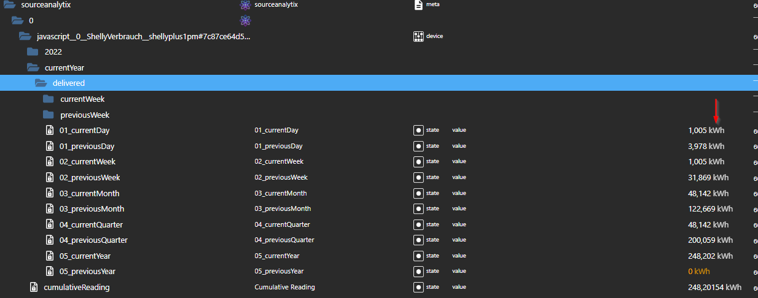Click file icon of 05_currentYear
The width and height of the screenshot is (758, 298).
(50, 256)
